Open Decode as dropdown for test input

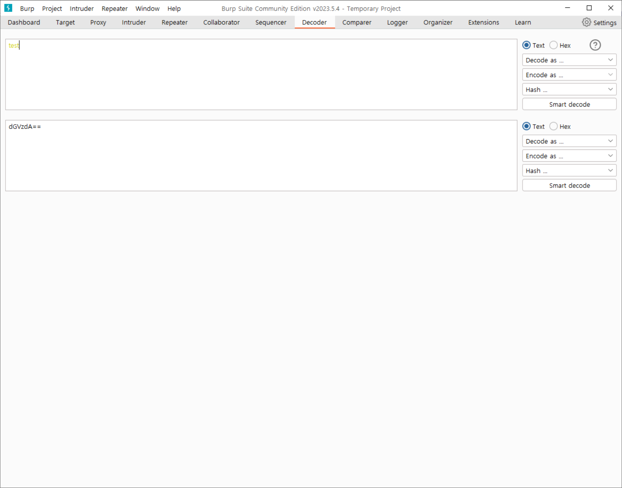point(569,60)
